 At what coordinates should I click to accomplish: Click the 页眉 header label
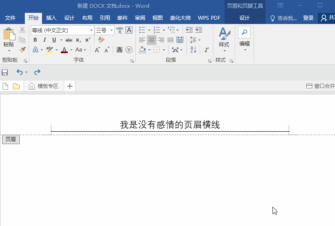pyautogui.click(x=11, y=139)
